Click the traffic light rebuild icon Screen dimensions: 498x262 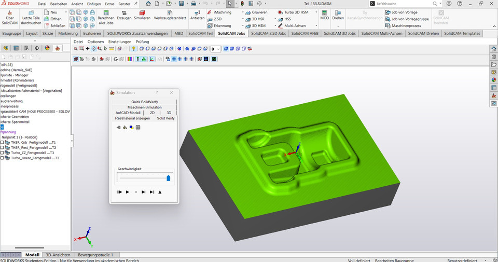(x=242, y=4)
